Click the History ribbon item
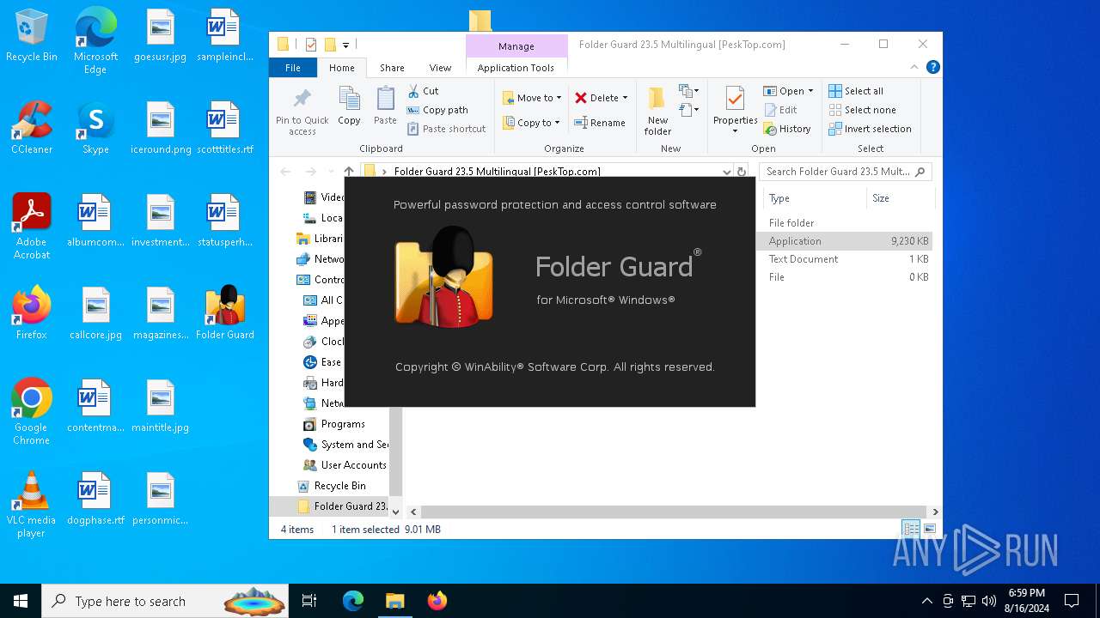1100x618 pixels. click(x=786, y=129)
